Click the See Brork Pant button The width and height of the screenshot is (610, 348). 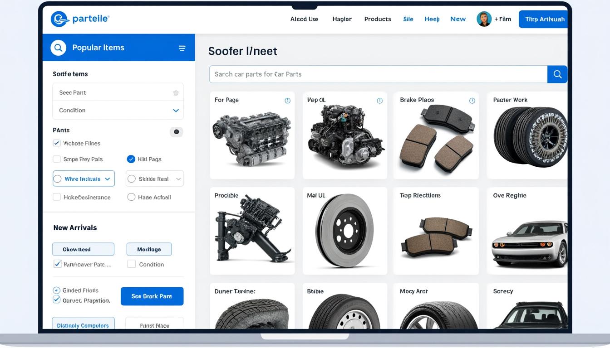coord(152,296)
